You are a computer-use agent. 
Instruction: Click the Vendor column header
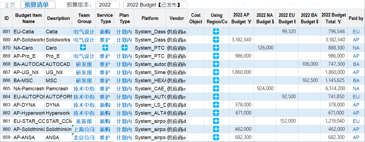177,18
